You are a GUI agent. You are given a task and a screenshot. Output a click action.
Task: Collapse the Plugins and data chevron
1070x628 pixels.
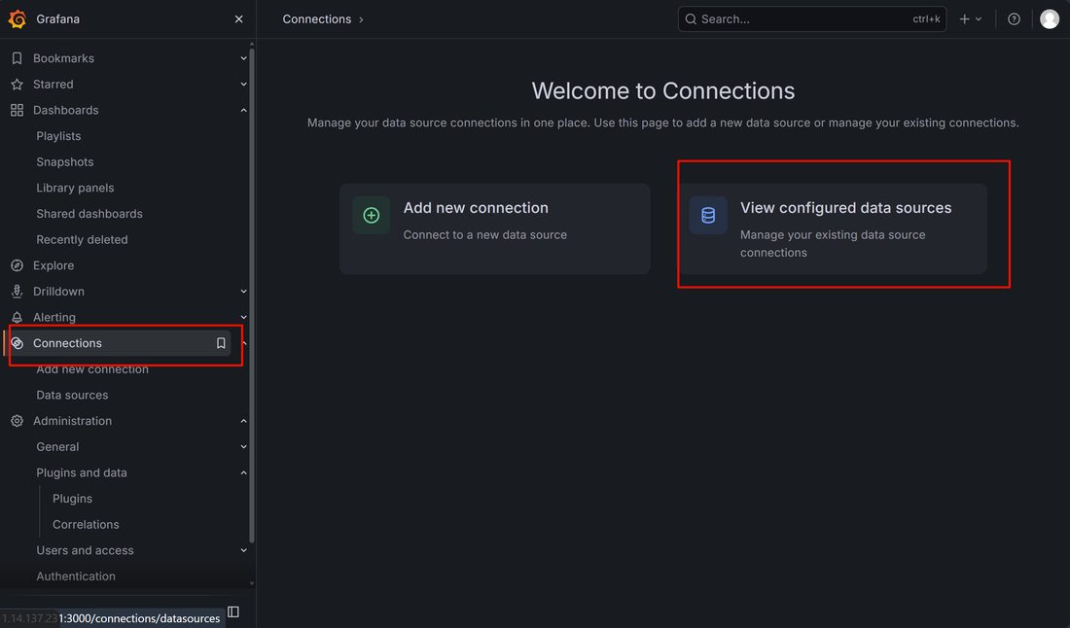coord(243,473)
